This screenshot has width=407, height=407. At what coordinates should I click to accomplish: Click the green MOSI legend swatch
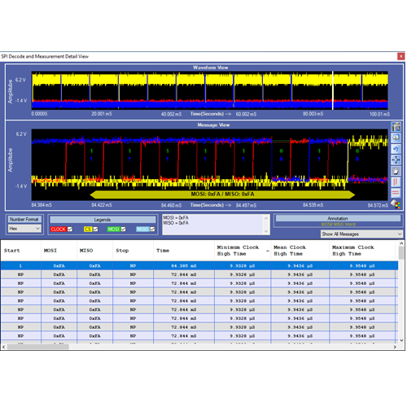[x=113, y=230]
